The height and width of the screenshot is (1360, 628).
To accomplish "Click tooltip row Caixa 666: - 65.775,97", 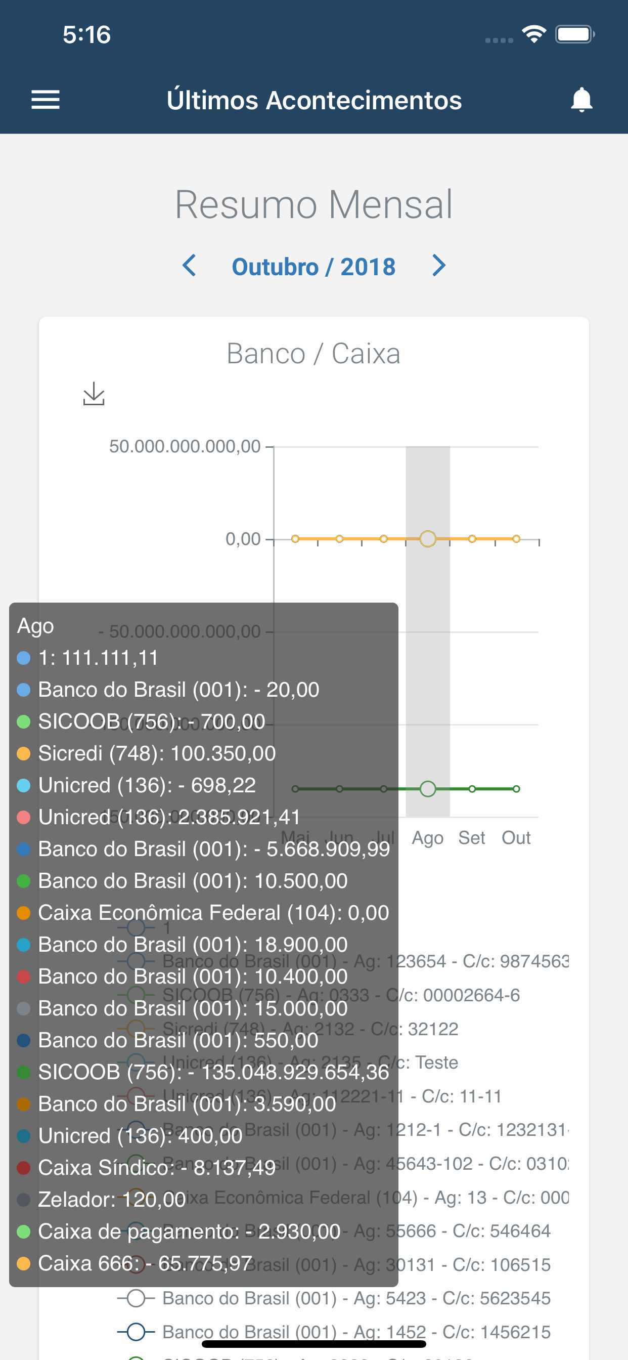I will tap(134, 1263).
